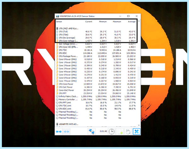Click the scrollbar up arrow

(139, 21)
